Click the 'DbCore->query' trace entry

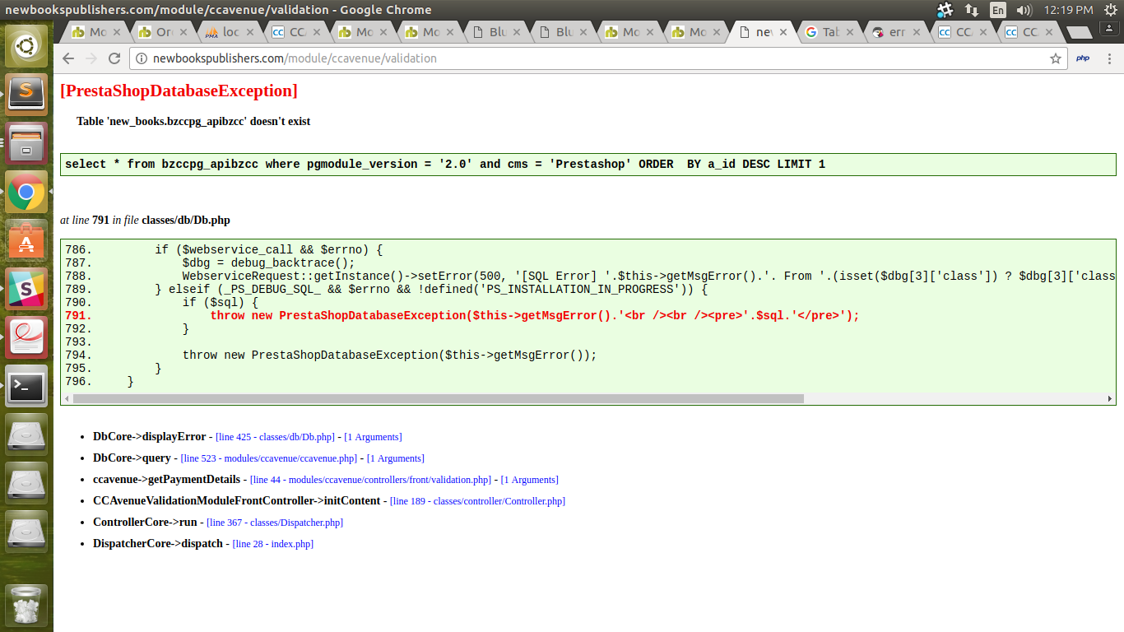(132, 458)
